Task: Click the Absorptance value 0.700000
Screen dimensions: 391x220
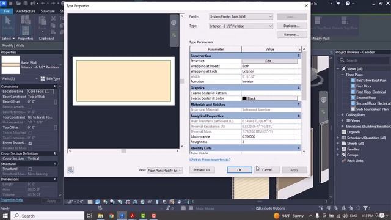Action: 269,137
